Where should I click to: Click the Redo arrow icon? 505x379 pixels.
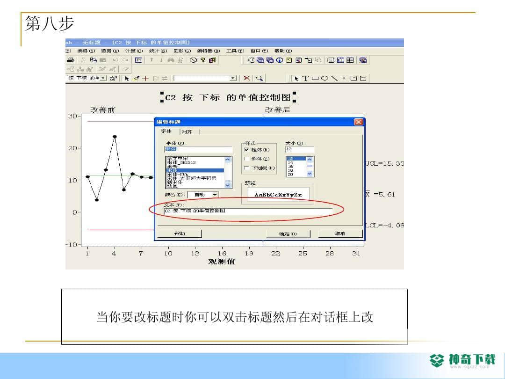[x=125, y=60]
